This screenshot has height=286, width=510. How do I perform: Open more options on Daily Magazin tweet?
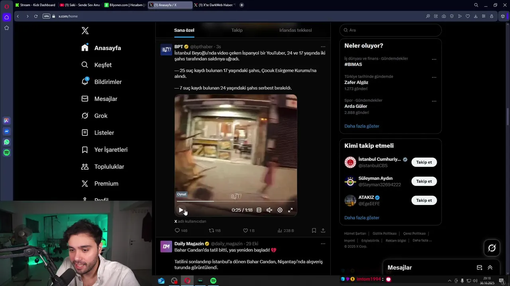pyautogui.click(x=323, y=243)
